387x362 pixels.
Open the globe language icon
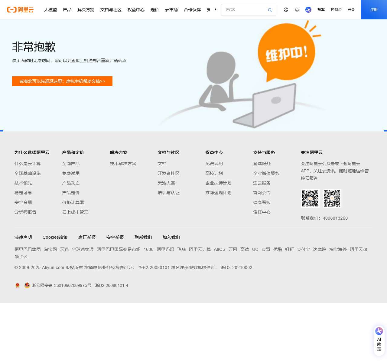pos(286,10)
